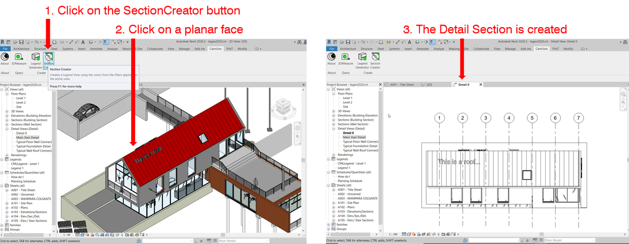Expand Groups node in 3D View window browser
This screenshot has width=629, height=244.
pyautogui.click(x=2, y=229)
